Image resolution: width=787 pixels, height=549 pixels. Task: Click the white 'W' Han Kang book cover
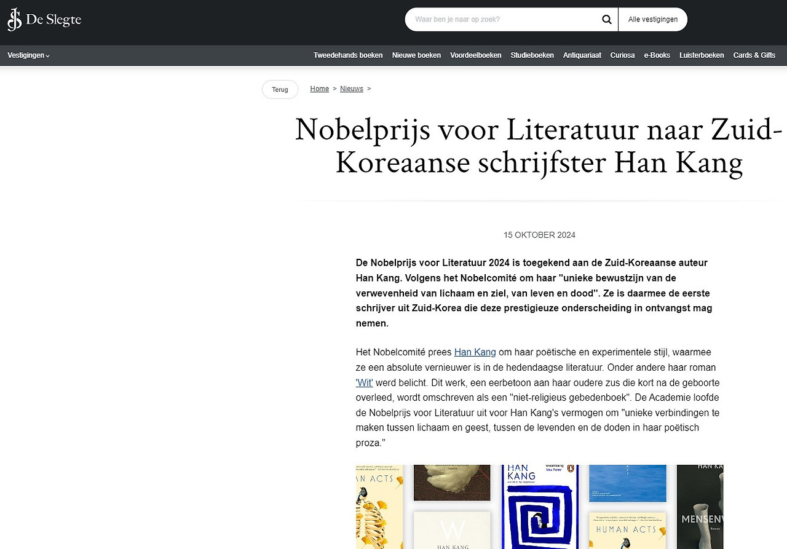tap(452, 530)
